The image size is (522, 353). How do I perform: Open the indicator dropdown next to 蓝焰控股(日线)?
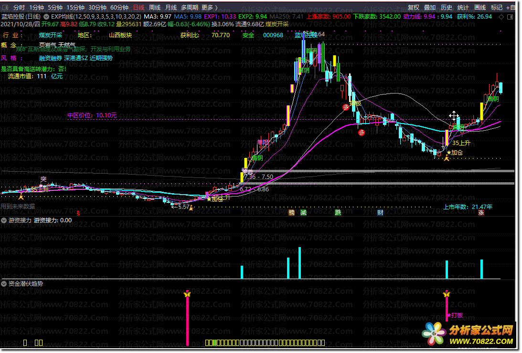click(x=46, y=16)
